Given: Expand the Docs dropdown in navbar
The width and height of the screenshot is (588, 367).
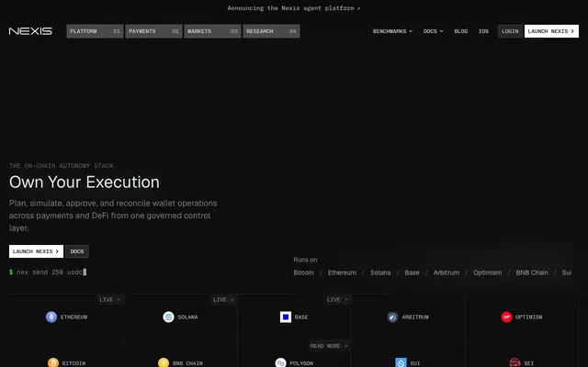Looking at the screenshot, I should (433, 31).
